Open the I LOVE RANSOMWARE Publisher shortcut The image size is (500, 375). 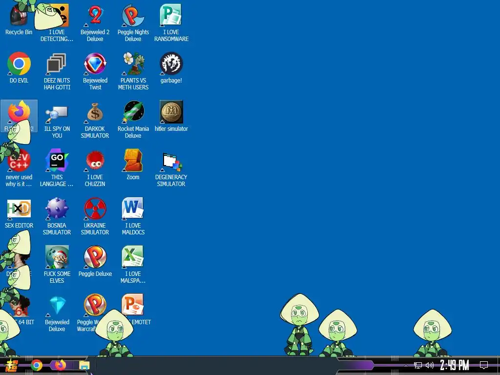click(x=171, y=22)
